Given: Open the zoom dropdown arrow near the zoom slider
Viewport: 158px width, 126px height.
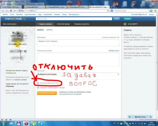Looking at the screenshot, I should (136, 120).
